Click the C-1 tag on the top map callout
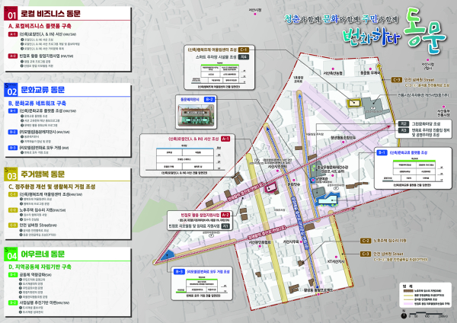Image resolution: width=457 pixels, height=323 pixels. (244, 50)
